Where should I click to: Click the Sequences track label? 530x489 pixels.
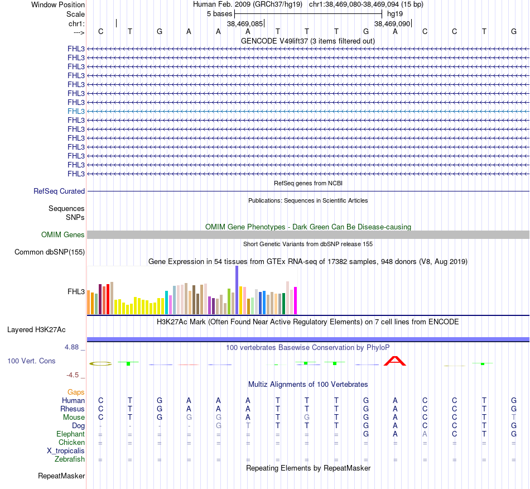[x=66, y=208]
